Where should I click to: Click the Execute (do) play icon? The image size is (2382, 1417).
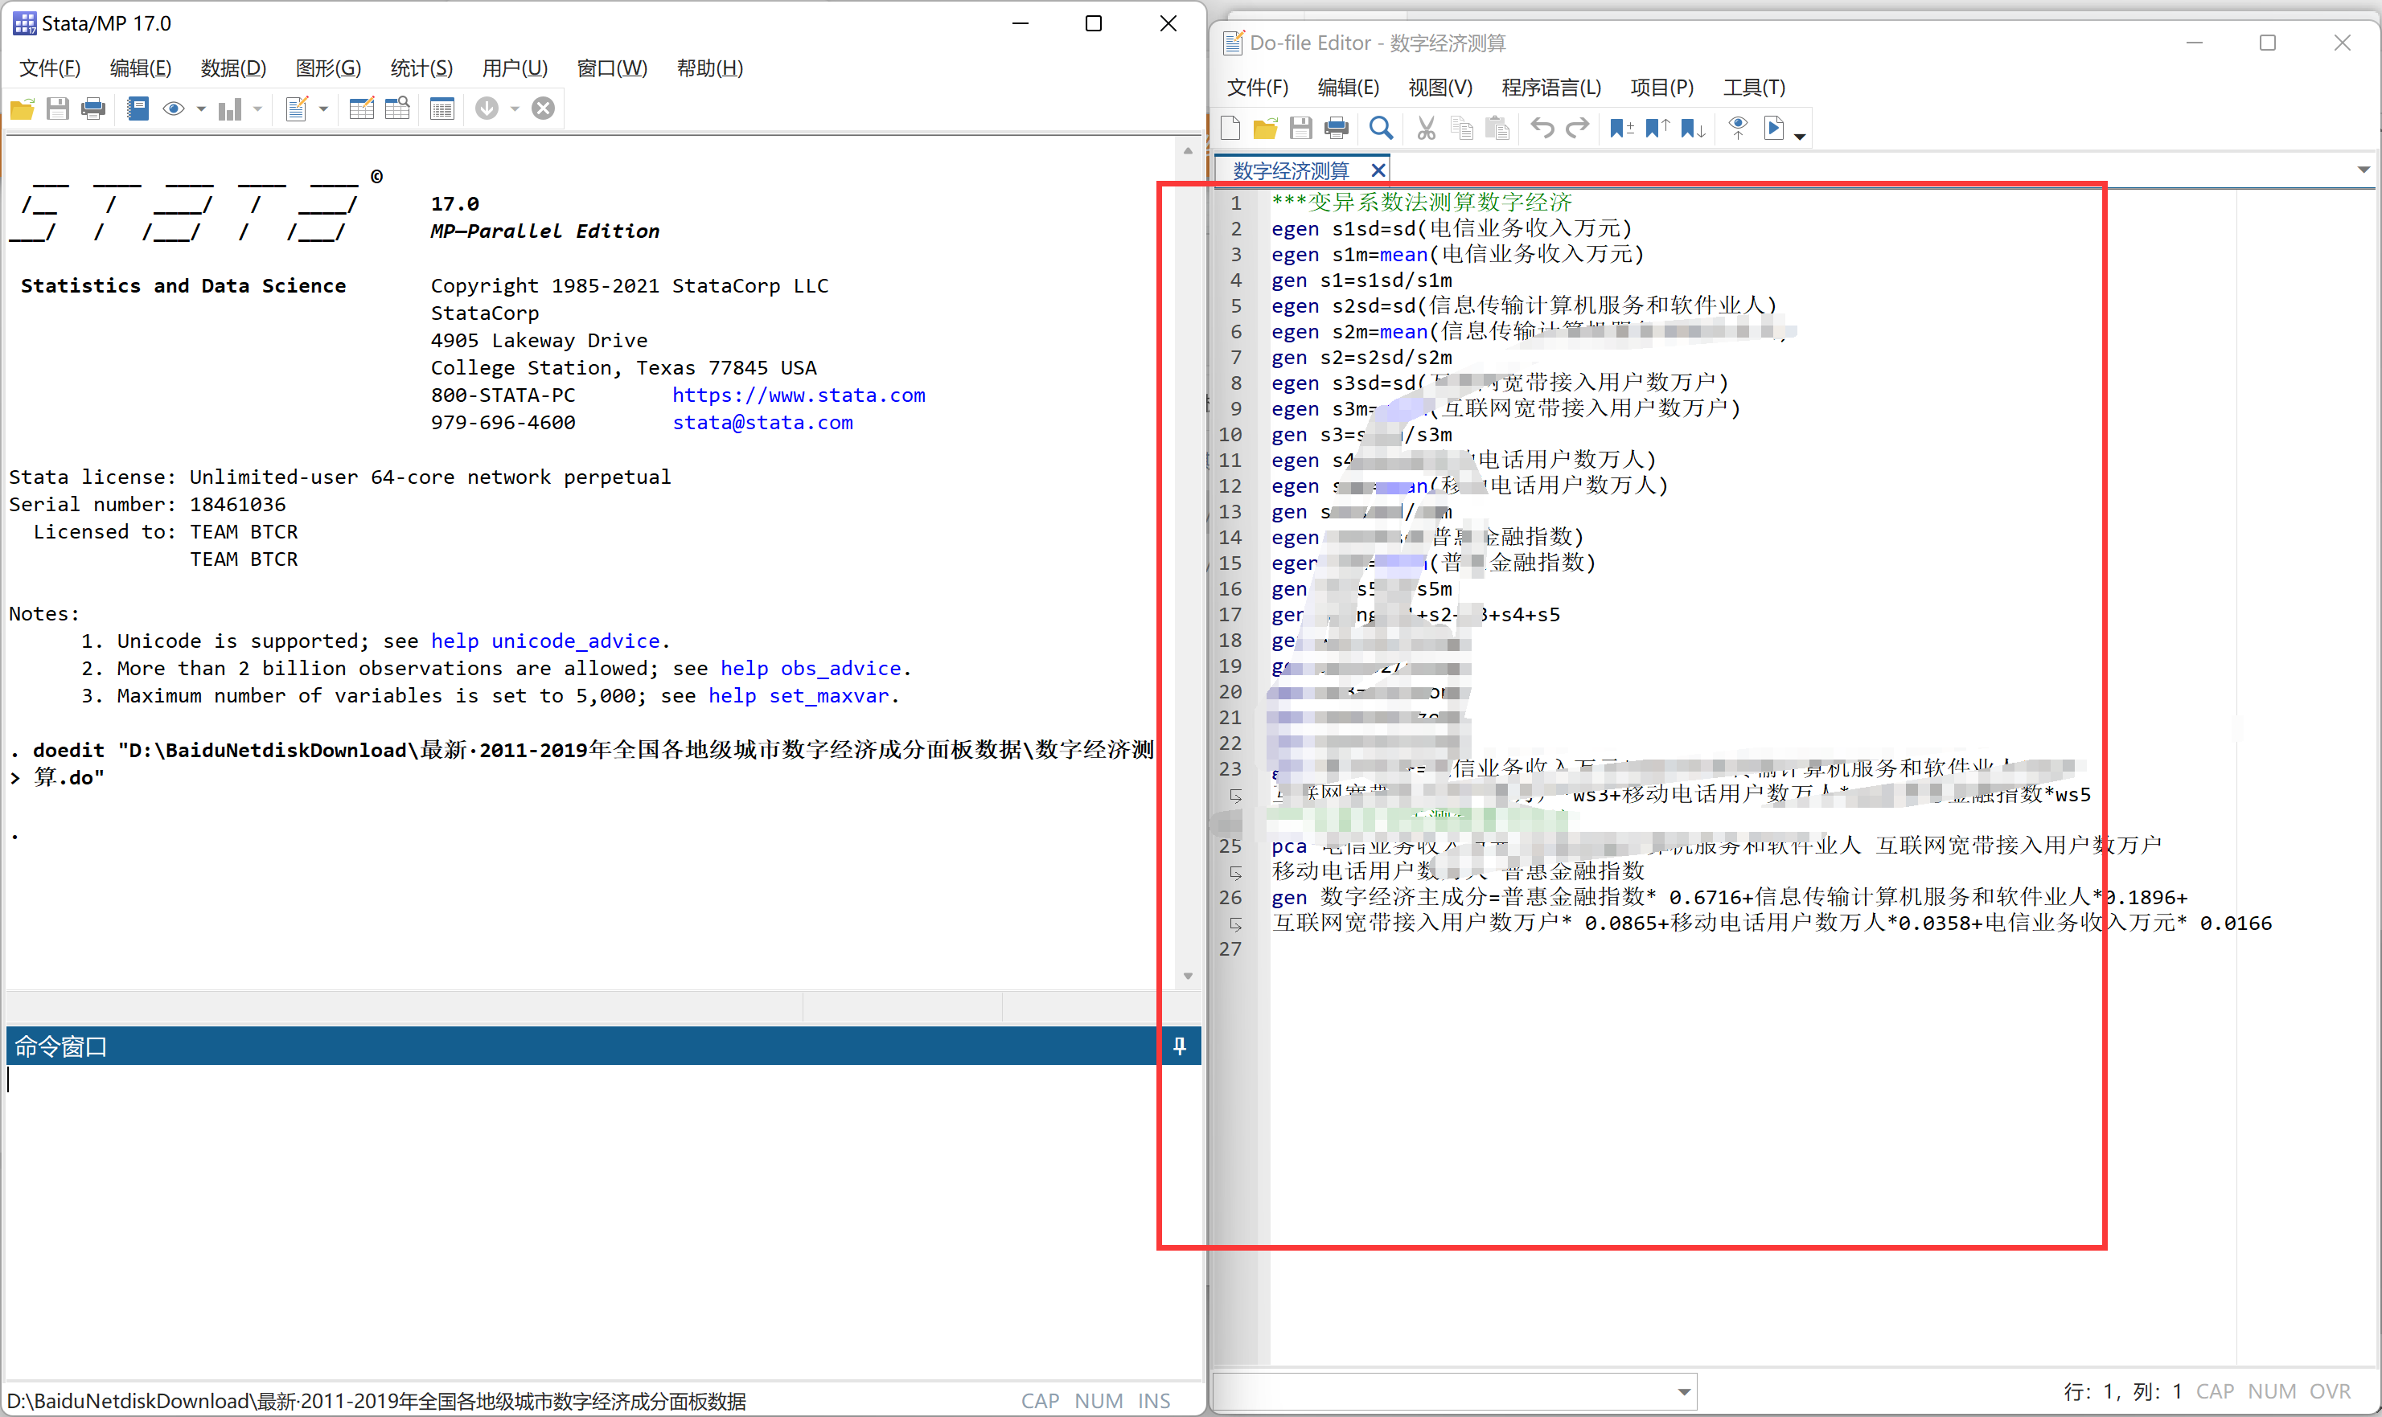[x=1773, y=128]
